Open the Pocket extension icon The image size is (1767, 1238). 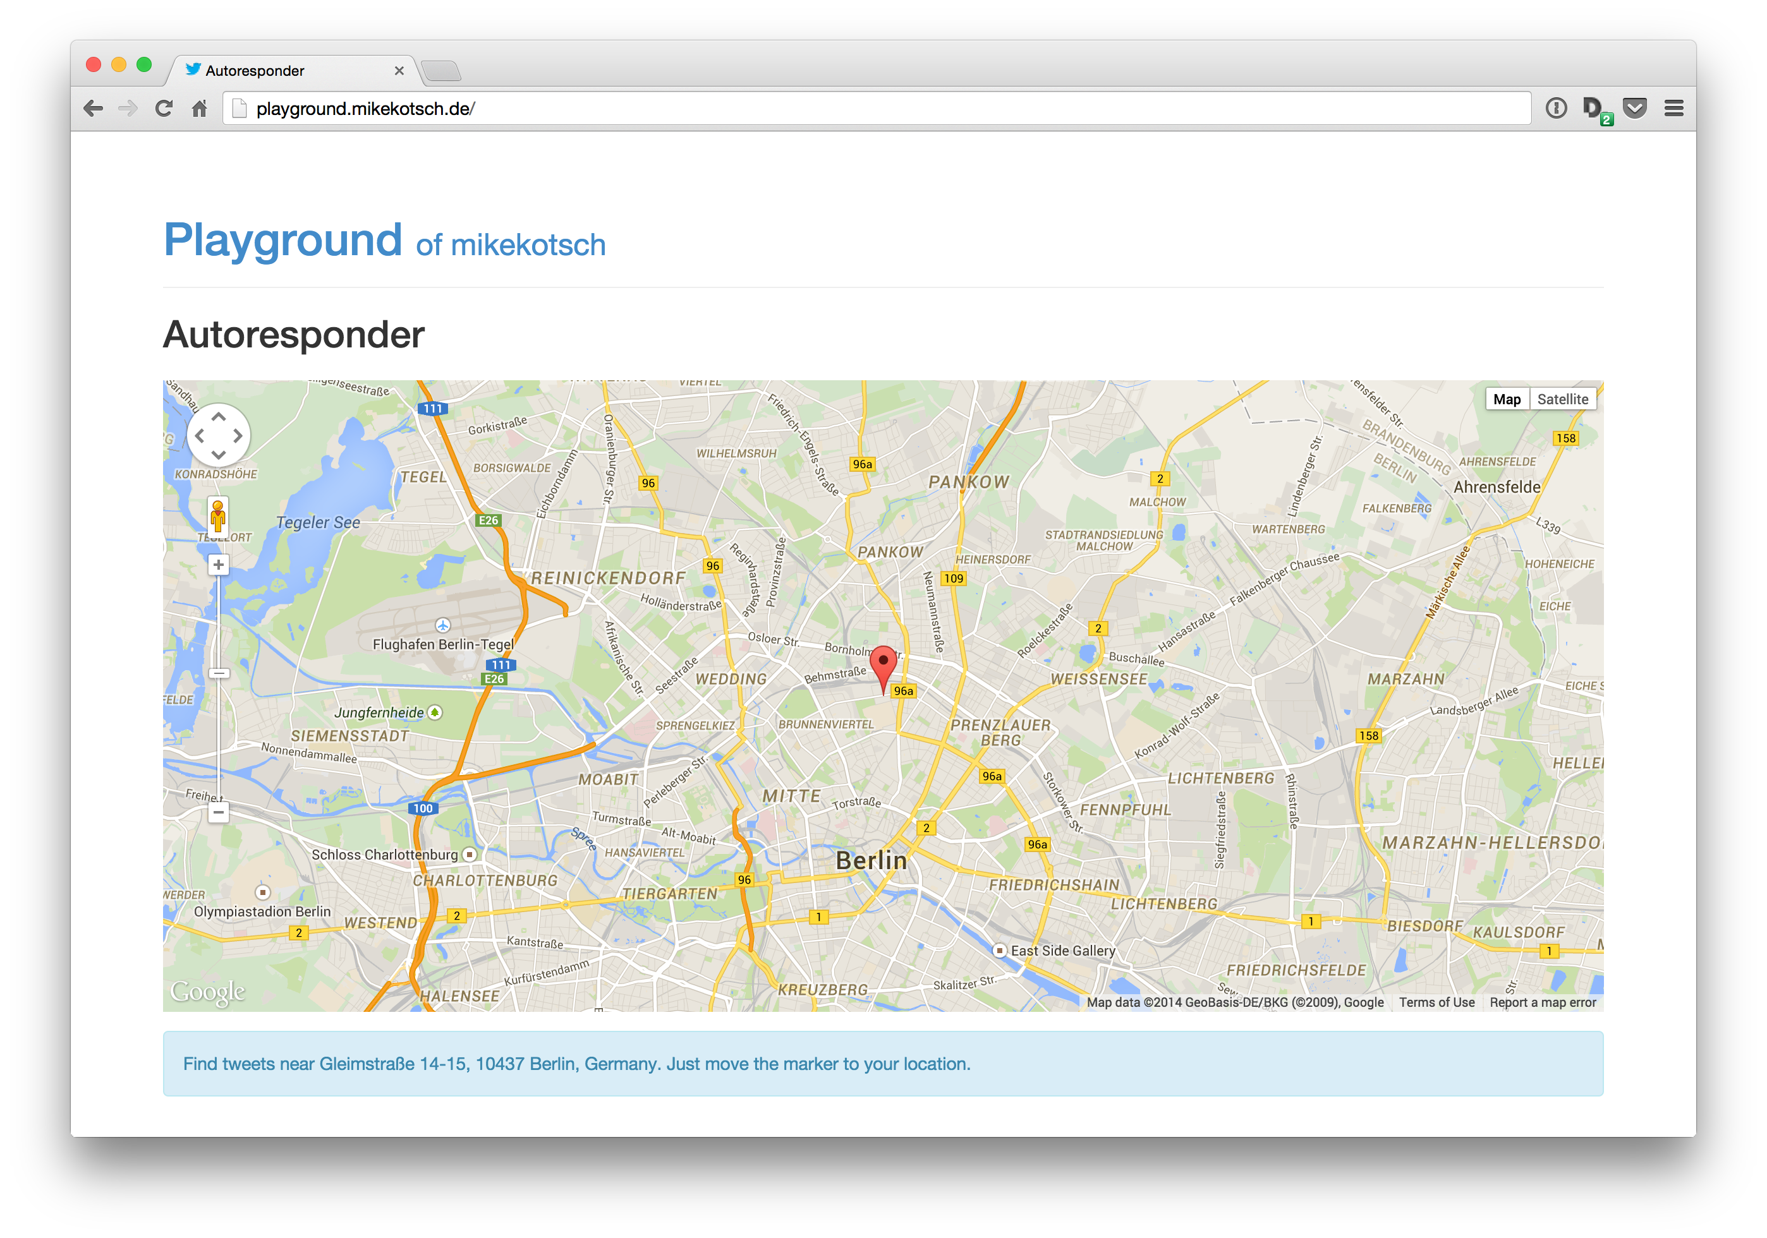[1635, 109]
